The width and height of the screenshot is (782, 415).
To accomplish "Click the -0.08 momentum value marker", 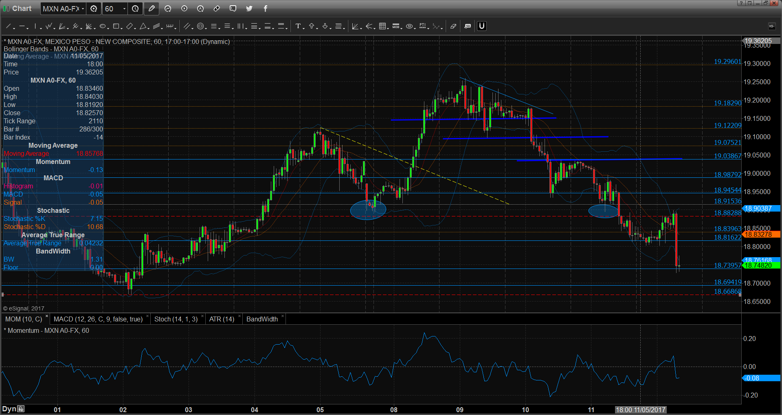I will pyautogui.click(x=760, y=378).
